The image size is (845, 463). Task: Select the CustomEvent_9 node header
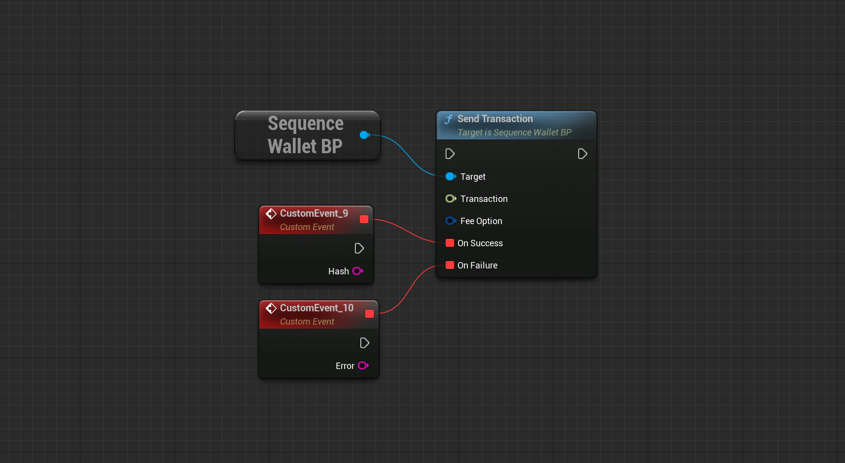pyautogui.click(x=316, y=220)
